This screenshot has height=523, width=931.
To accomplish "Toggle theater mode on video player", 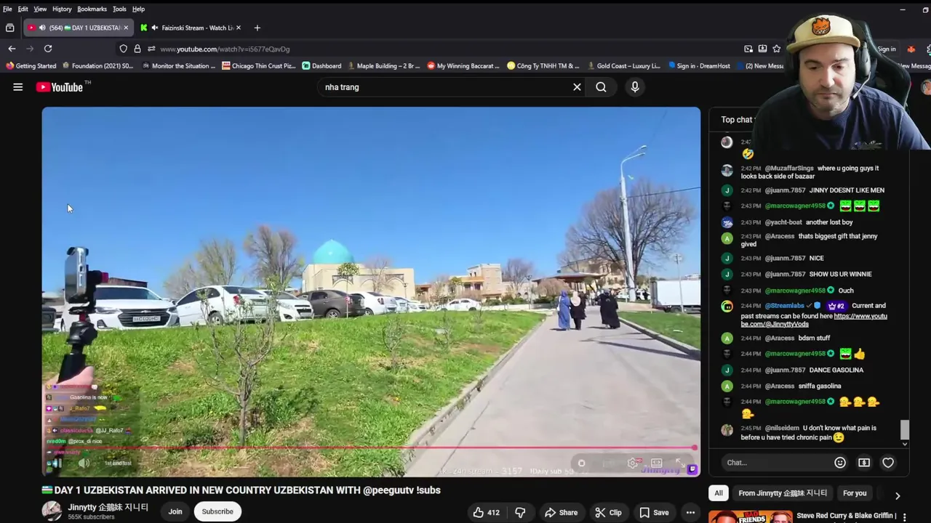I will 657,463.
